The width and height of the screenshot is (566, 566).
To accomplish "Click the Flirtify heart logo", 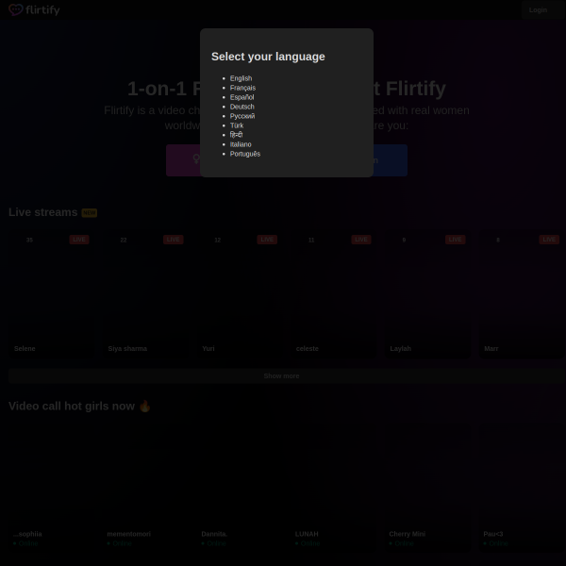I will [x=16, y=10].
